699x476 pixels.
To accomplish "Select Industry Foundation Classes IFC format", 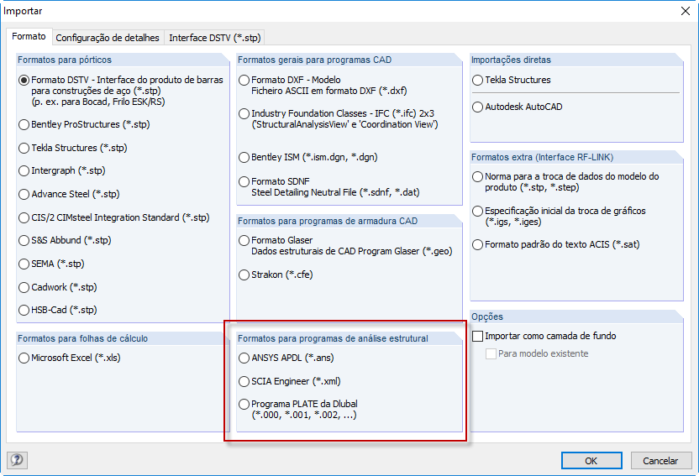I will click(x=244, y=113).
